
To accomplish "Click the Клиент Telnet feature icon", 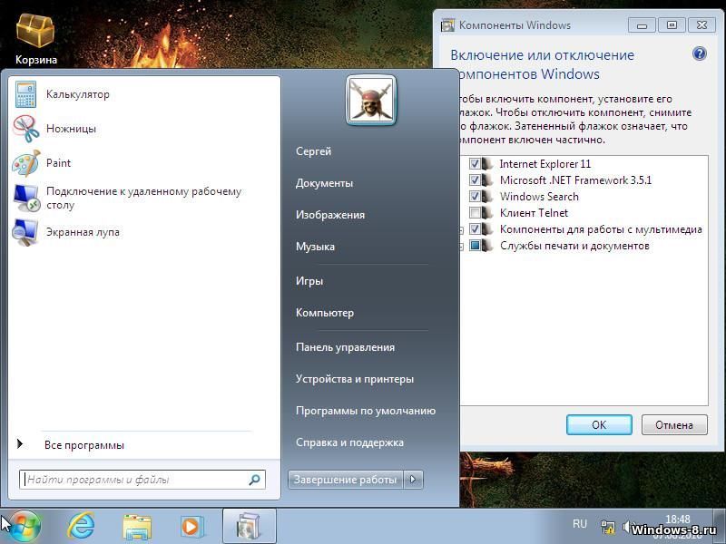I will pyautogui.click(x=487, y=213).
